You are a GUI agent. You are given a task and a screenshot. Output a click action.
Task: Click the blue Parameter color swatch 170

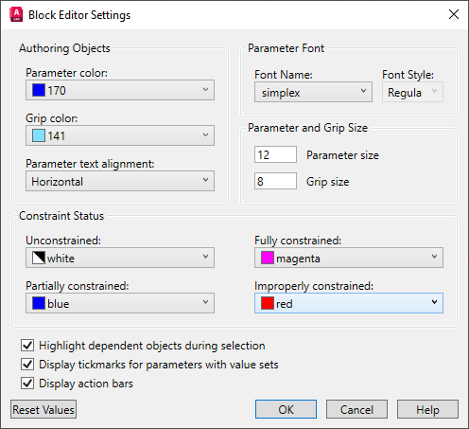click(39, 90)
